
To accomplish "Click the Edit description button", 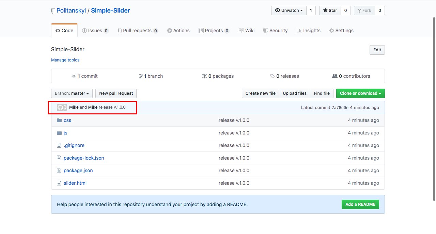I will tap(377, 50).
